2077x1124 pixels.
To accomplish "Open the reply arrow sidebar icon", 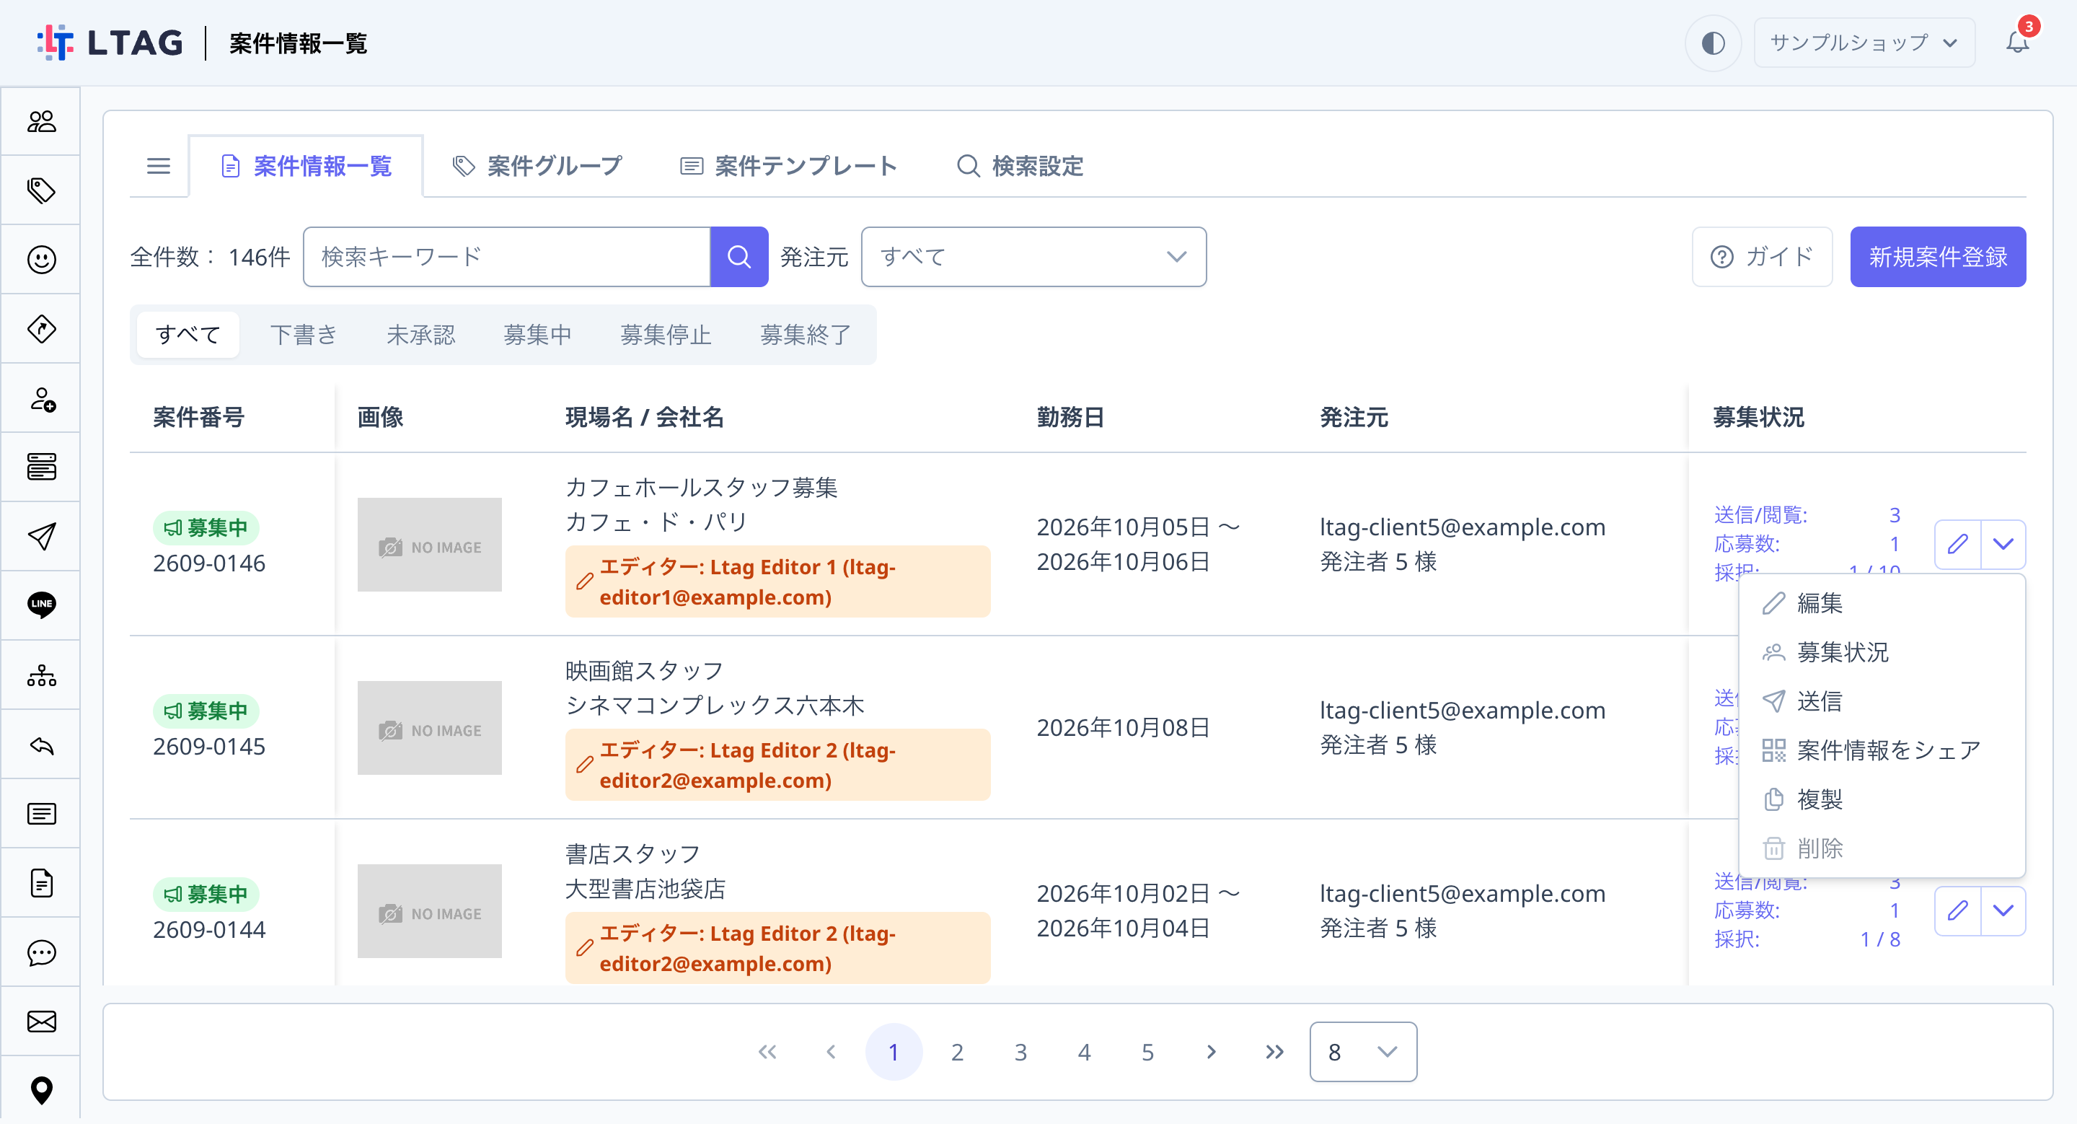I will (41, 745).
